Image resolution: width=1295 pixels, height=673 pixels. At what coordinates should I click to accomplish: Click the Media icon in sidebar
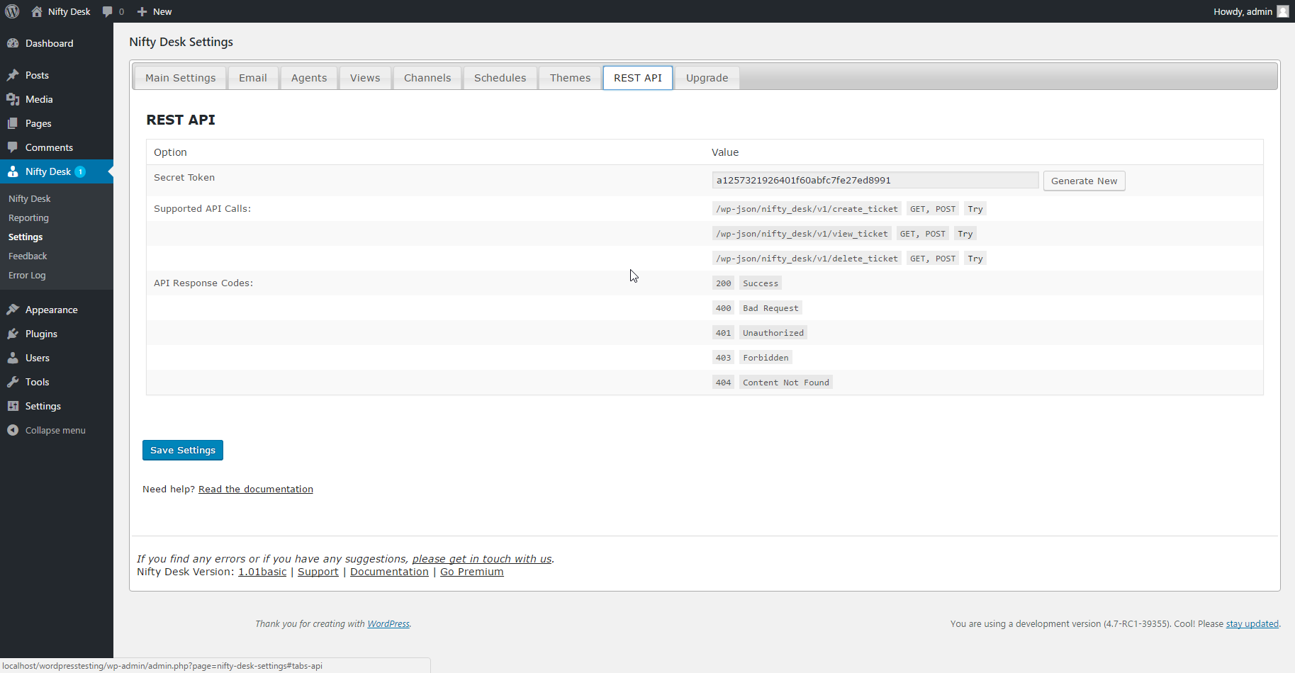[x=13, y=99]
